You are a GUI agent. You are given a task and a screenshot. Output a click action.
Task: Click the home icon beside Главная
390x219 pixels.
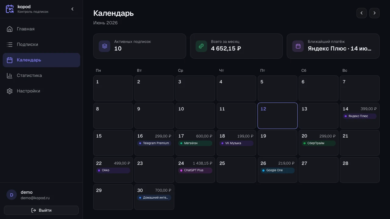tap(10, 29)
